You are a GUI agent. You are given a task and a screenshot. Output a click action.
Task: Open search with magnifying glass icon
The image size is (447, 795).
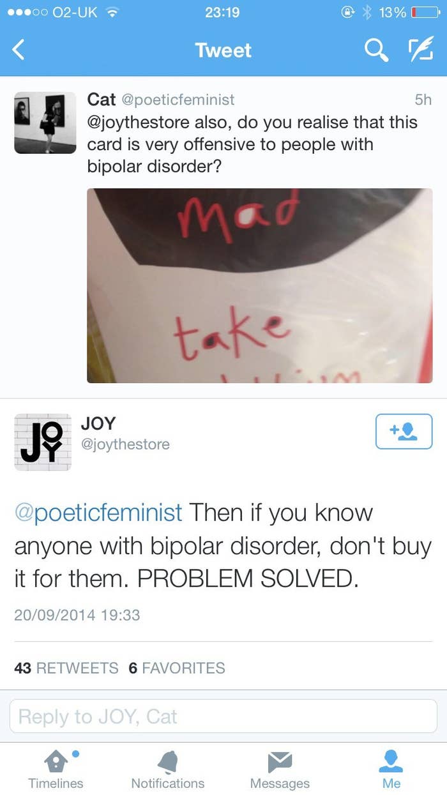[376, 50]
